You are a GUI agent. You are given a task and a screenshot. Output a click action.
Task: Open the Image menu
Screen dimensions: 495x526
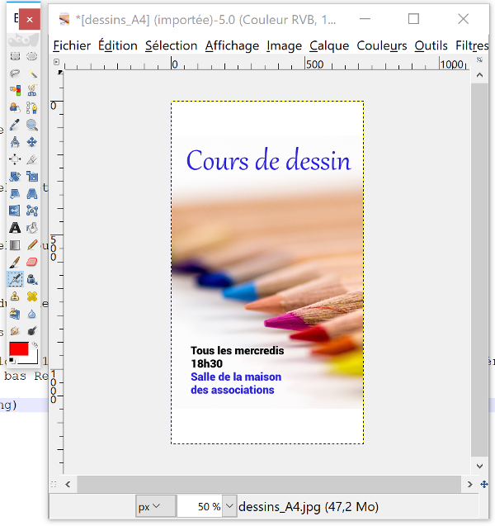pos(284,45)
